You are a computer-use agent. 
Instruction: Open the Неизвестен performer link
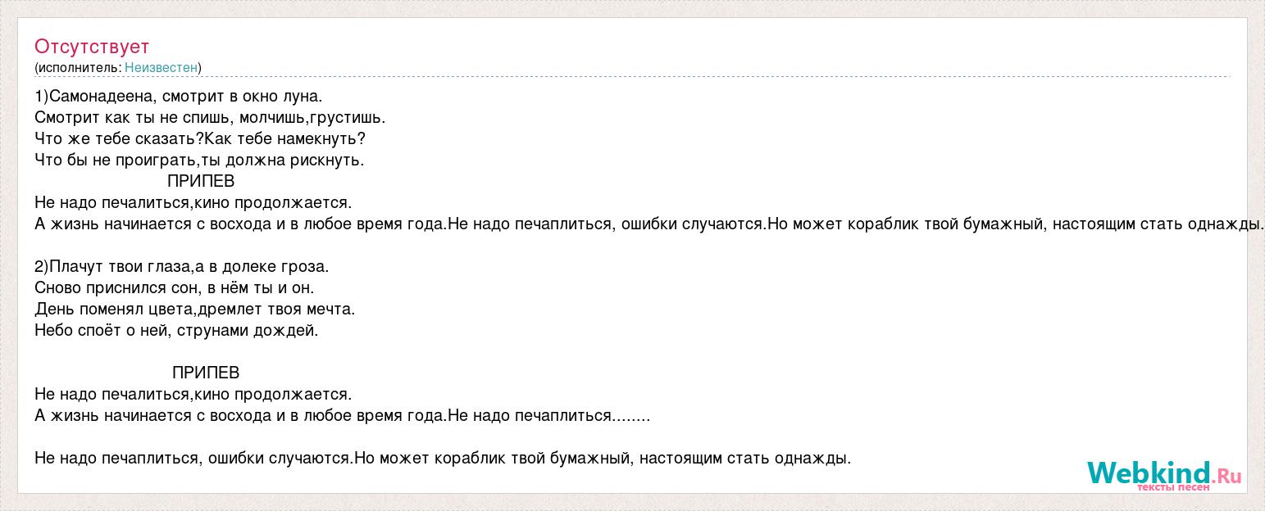click(161, 68)
